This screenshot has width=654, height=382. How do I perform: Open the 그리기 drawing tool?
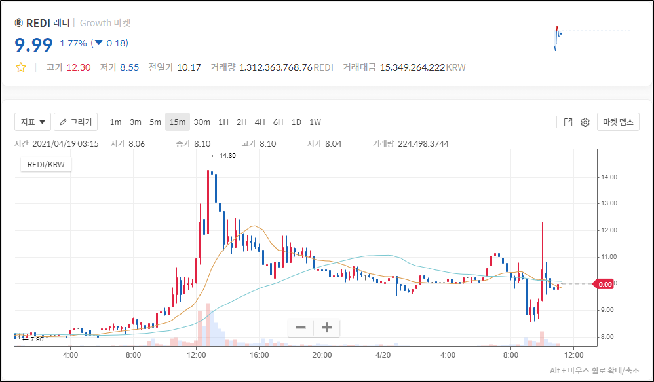(x=76, y=122)
